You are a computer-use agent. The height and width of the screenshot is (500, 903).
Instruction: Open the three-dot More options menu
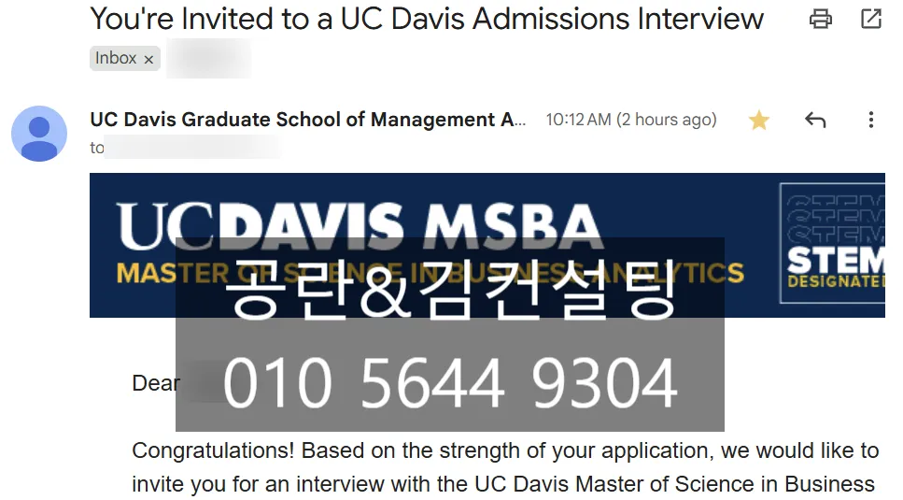pyautogui.click(x=870, y=121)
